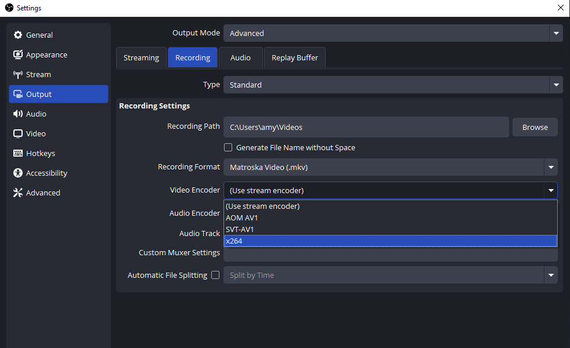
Task: Click the Video Encoder combo box field
Action: pos(391,190)
